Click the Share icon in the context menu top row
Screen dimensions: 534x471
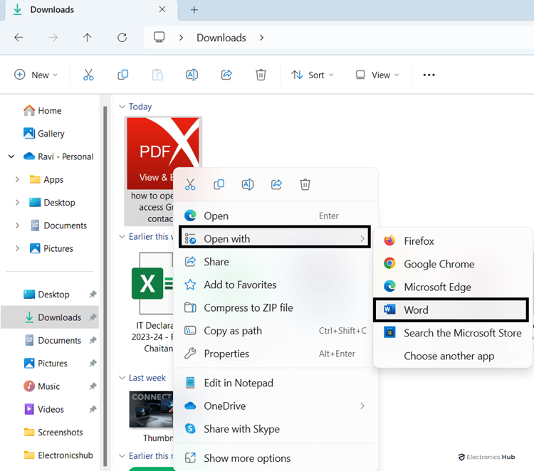276,184
